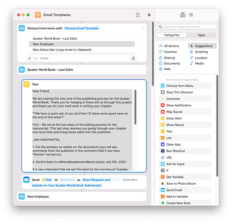Add the Show Notification action

(185, 105)
